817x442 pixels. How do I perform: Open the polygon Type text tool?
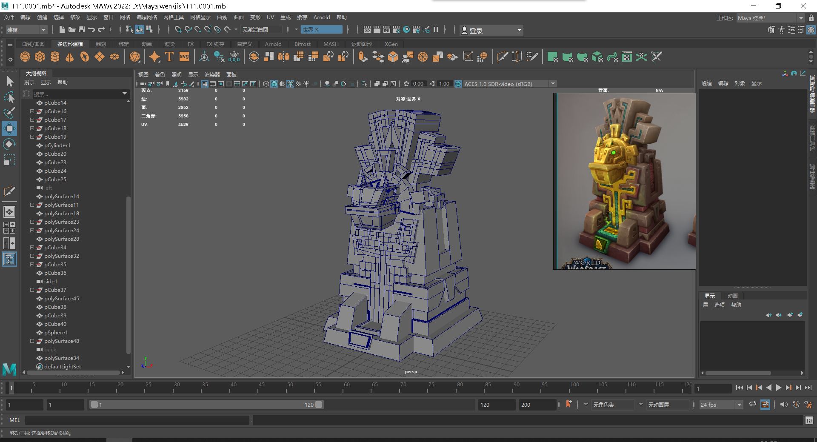click(x=169, y=57)
